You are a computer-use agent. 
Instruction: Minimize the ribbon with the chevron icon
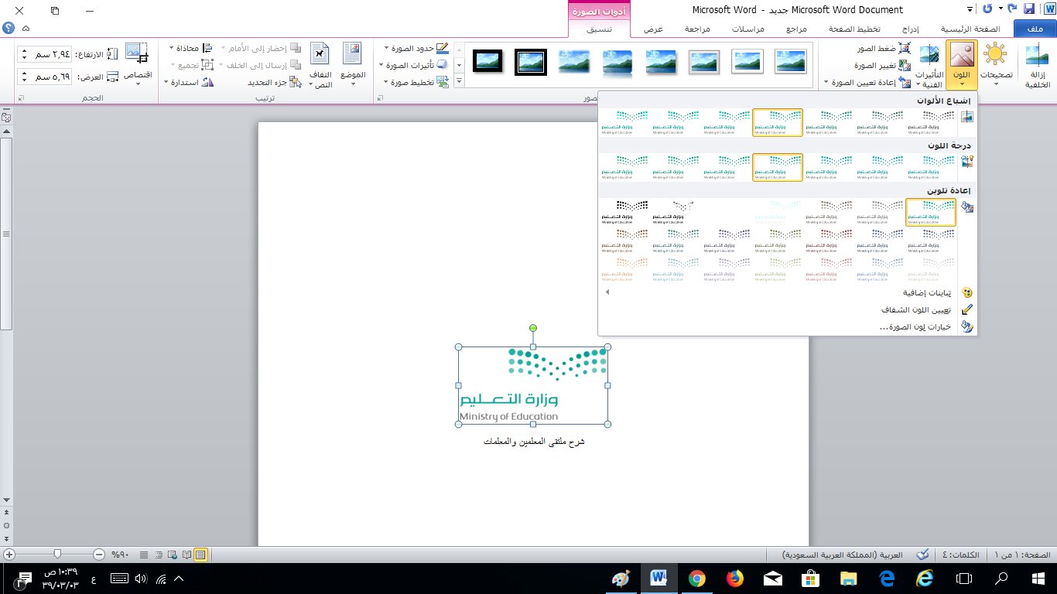26,28
